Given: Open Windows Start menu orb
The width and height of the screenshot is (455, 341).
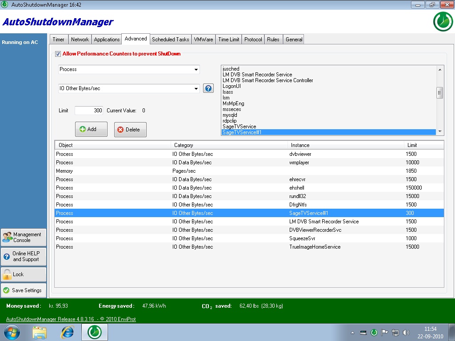Looking at the screenshot, I should (12, 332).
